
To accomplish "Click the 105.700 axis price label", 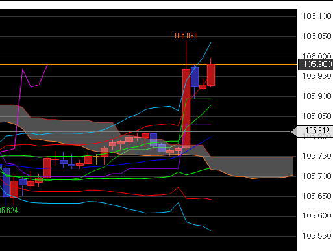I will [317, 176].
